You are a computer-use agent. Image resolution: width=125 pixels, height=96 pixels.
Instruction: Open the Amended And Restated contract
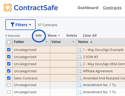coord(104,78)
